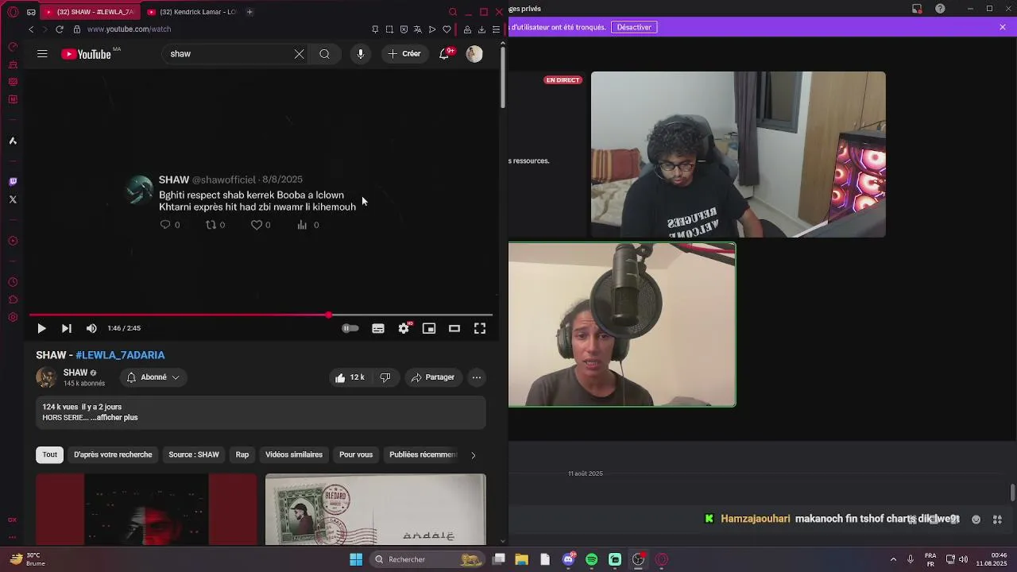Click the youtube.com/watch address bar
The image size is (1017, 572).
point(129,29)
